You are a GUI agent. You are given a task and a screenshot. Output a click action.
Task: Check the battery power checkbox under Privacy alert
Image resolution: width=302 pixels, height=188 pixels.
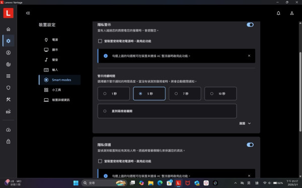100,41
